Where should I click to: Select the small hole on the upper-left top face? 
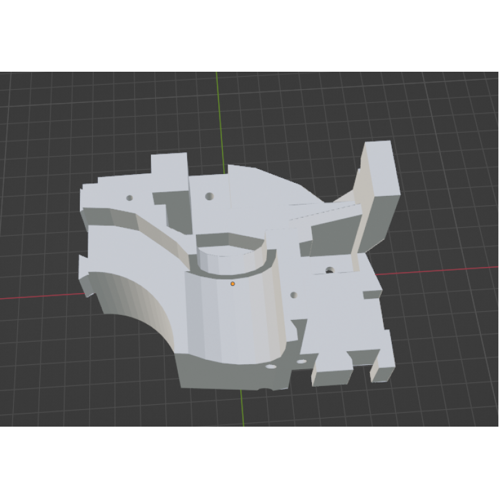point(130,197)
